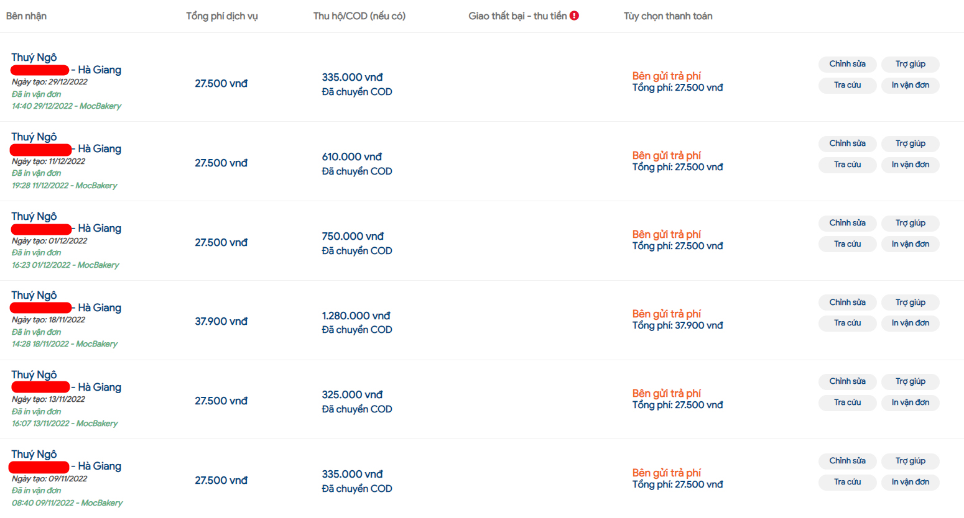The height and width of the screenshot is (518, 964).
Task: Get help on the 13/11/2022 order
Action: point(910,381)
